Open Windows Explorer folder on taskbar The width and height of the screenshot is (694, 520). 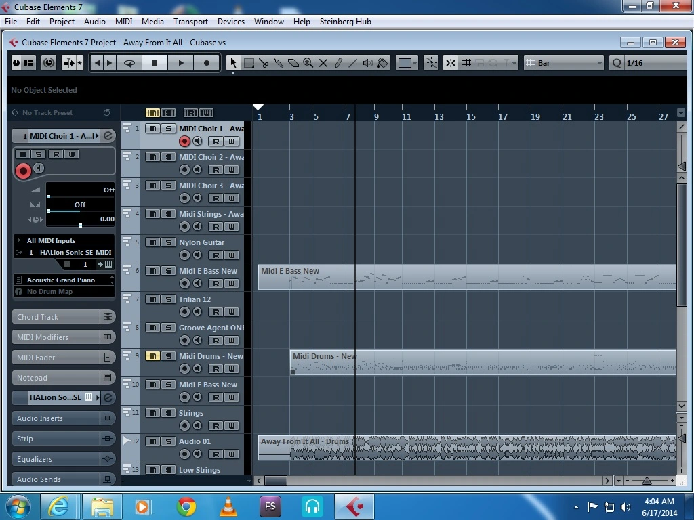[102, 506]
